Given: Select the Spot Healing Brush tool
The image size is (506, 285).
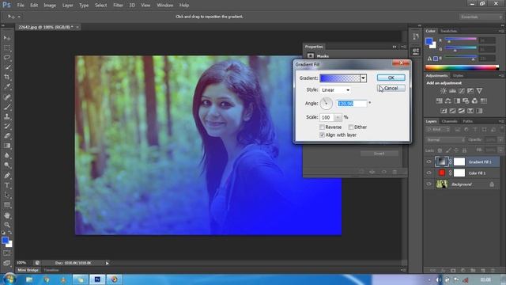Looking at the screenshot, I should tap(7, 97).
